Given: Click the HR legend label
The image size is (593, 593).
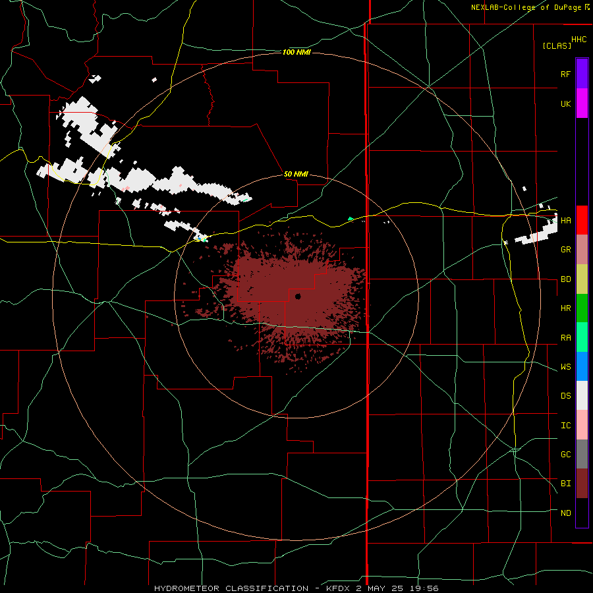Looking at the screenshot, I should tap(565, 308).
